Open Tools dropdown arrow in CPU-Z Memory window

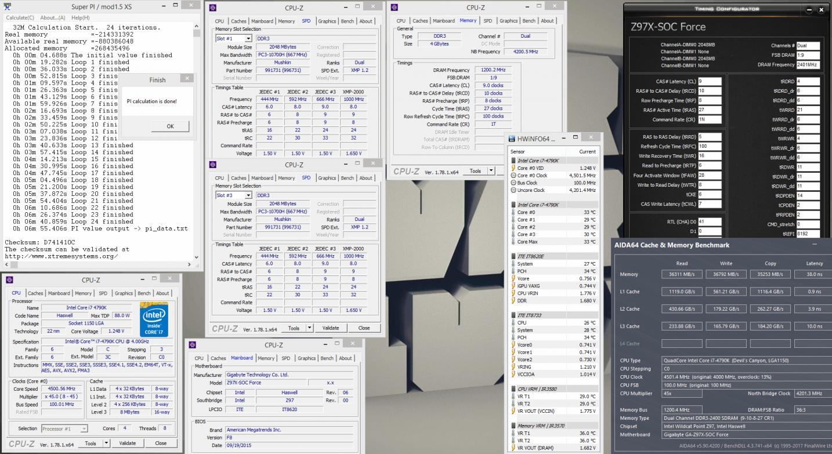tap(491, 171)
